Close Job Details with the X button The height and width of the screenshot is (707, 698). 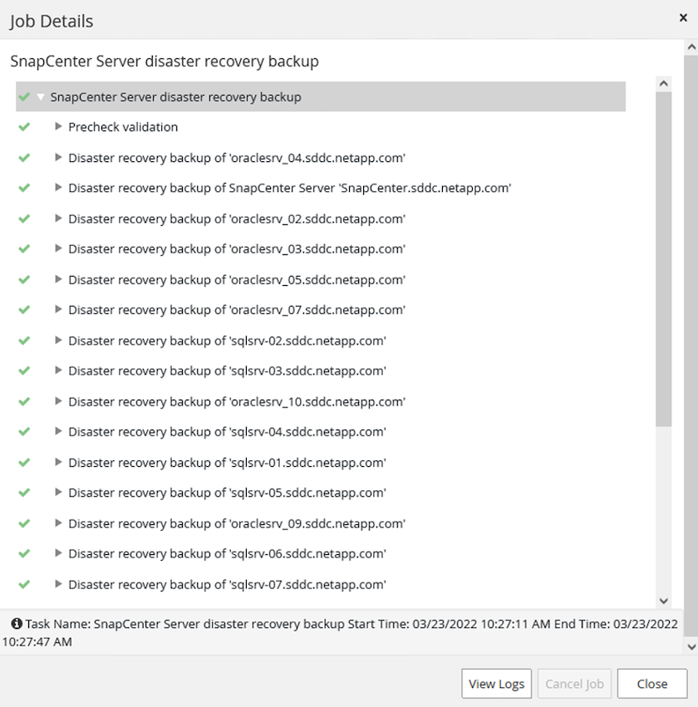tap(683, 17)
